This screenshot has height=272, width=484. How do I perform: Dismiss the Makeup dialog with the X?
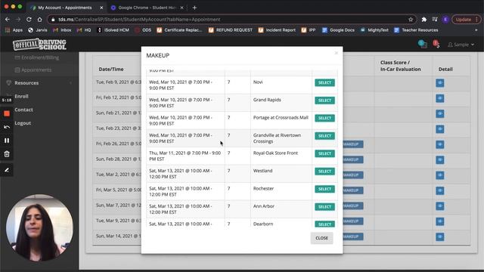[x=336, y=53]
